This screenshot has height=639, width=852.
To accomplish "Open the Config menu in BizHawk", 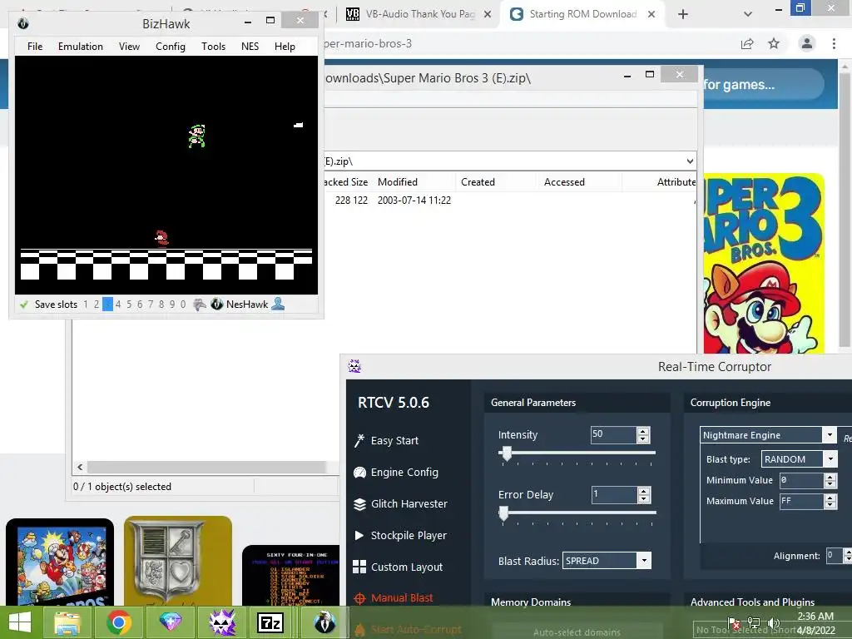I will click(x=170, y=47).
